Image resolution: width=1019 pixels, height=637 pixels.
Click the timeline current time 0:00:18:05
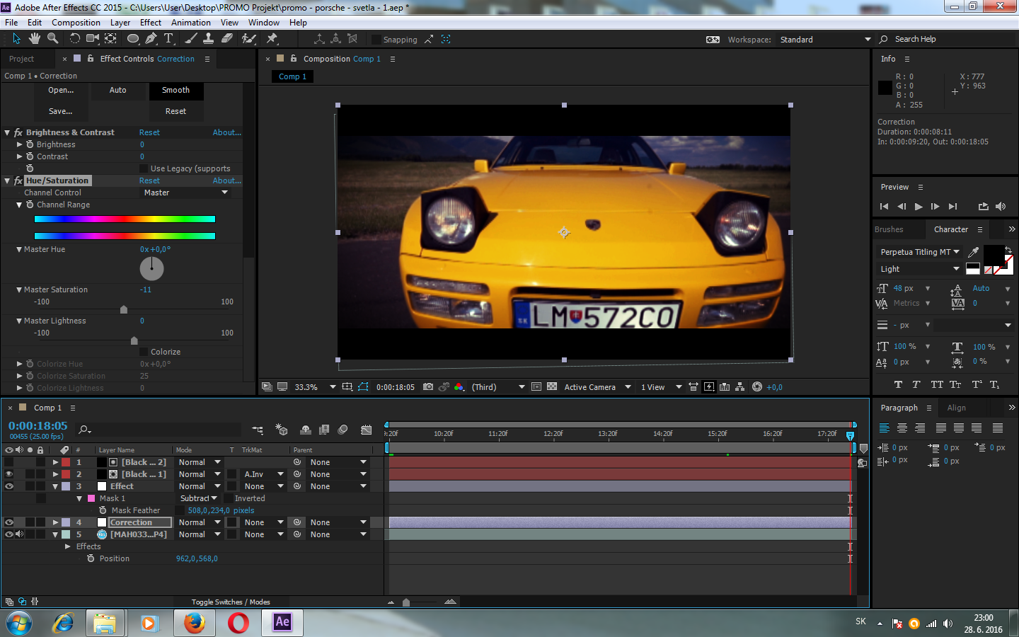coord(38,426)
